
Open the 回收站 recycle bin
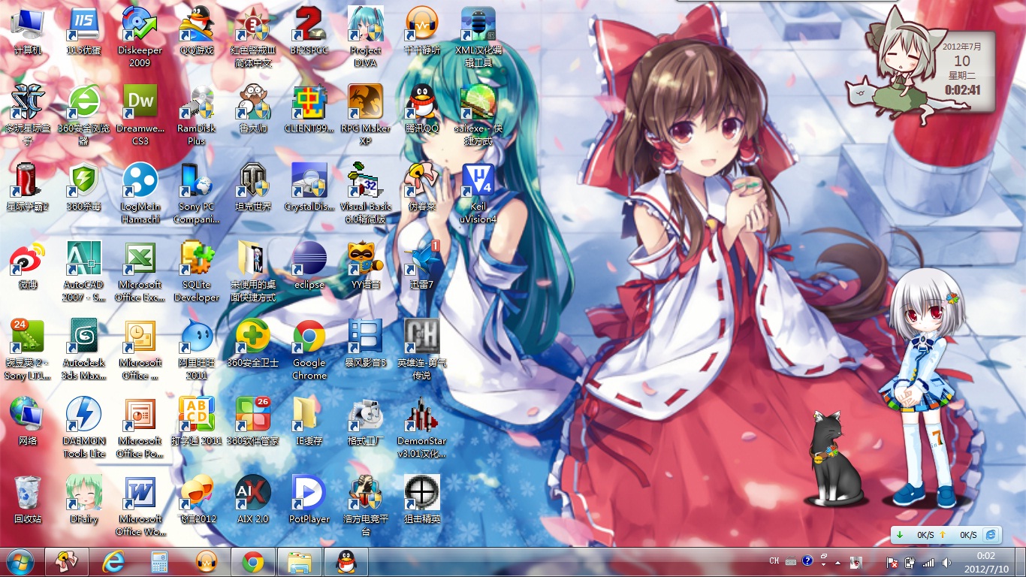28,499
